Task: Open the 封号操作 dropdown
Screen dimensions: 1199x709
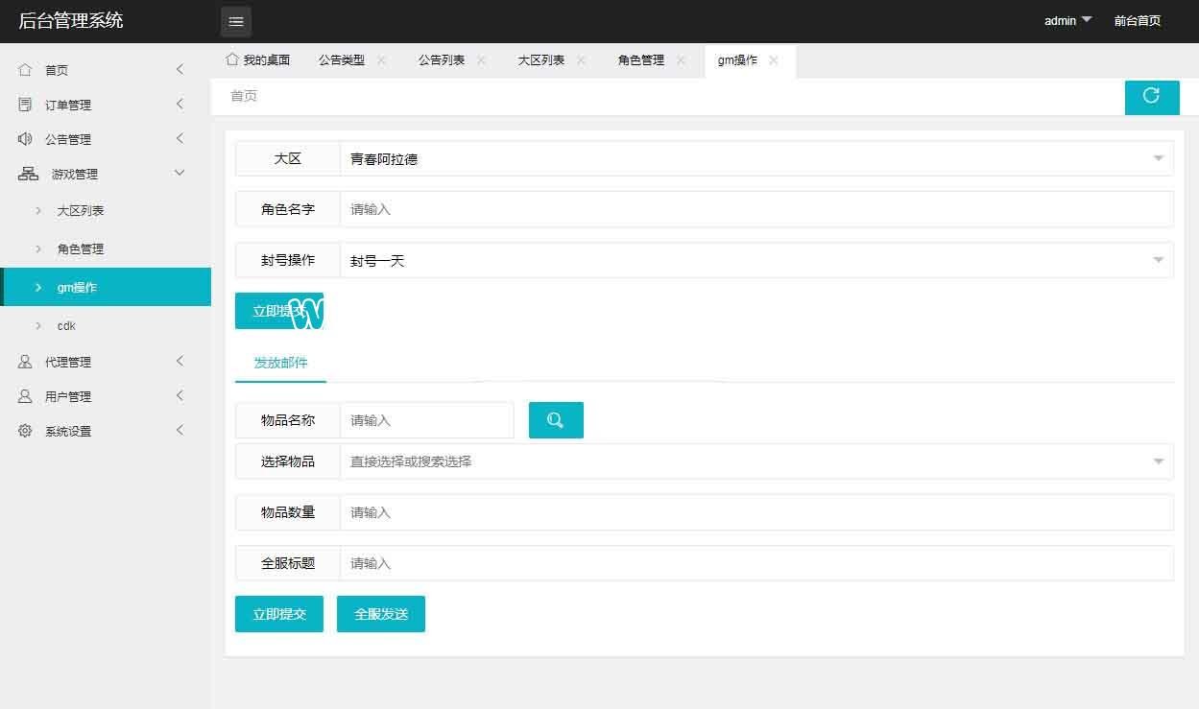Action: (x=755, y=261)
